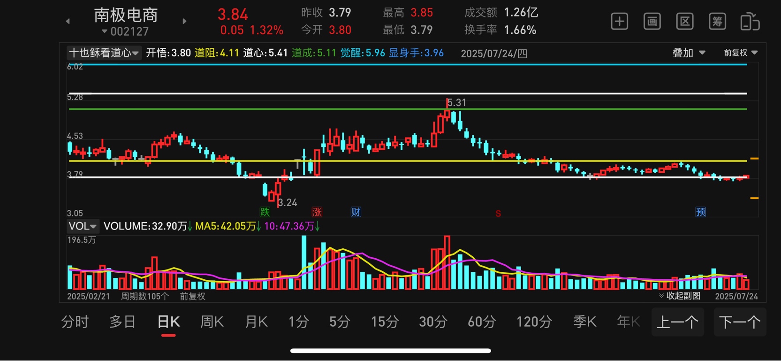This screenshot has height=361, width=781.
Task: Select the 年K yearly tab
Action: pos(629,322)
